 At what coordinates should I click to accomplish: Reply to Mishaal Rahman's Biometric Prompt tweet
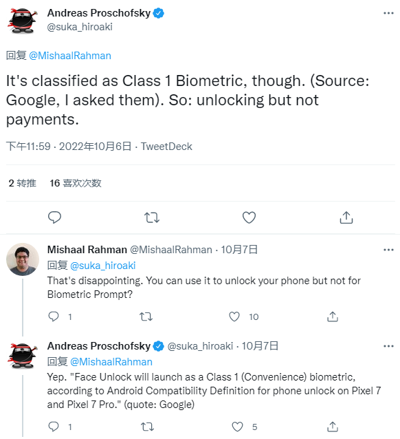[x=54, y=317]
